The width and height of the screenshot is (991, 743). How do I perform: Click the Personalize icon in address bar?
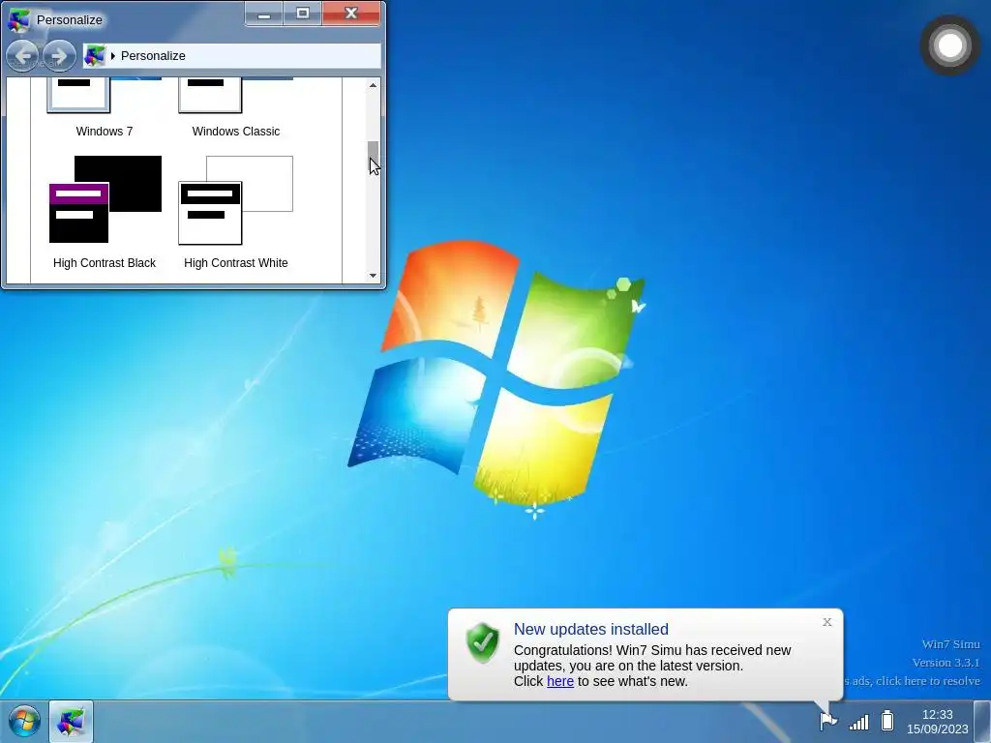95,55
